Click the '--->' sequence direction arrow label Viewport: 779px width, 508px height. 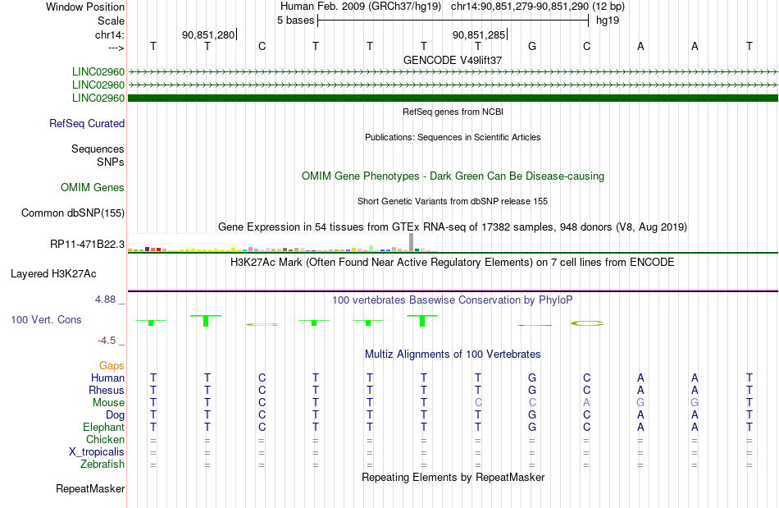pyautogui.click(x=116, y=48)
